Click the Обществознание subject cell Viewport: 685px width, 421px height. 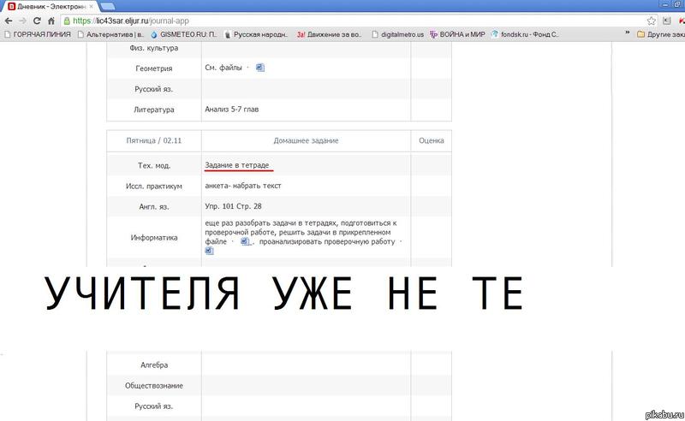click(x=154, y=386)
